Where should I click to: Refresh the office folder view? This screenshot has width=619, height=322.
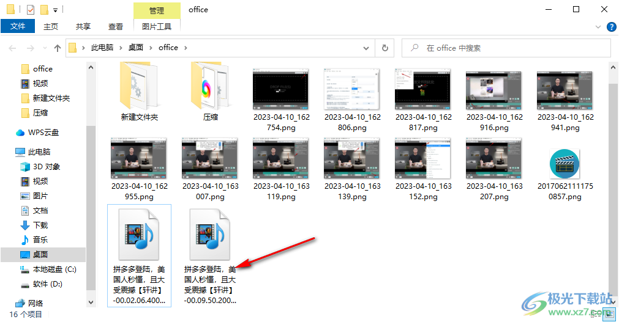[385, 48]
